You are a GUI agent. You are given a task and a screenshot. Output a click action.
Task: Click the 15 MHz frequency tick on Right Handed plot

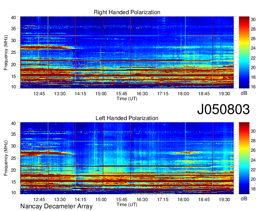13,76
